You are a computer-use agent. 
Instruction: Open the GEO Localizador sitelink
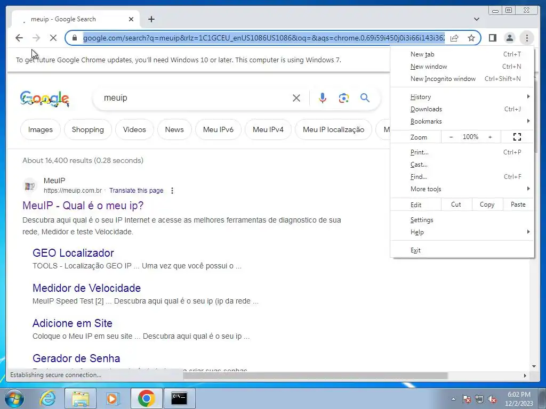coord(73,253)
